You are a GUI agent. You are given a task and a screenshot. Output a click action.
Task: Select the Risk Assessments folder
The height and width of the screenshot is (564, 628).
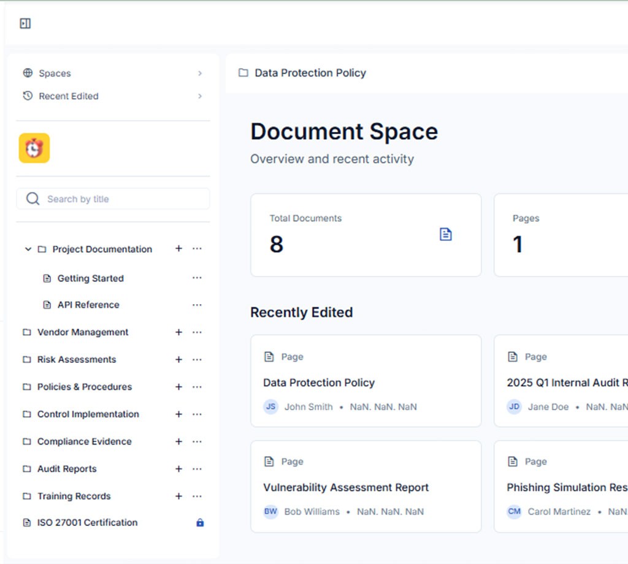[x=77, y=359]
